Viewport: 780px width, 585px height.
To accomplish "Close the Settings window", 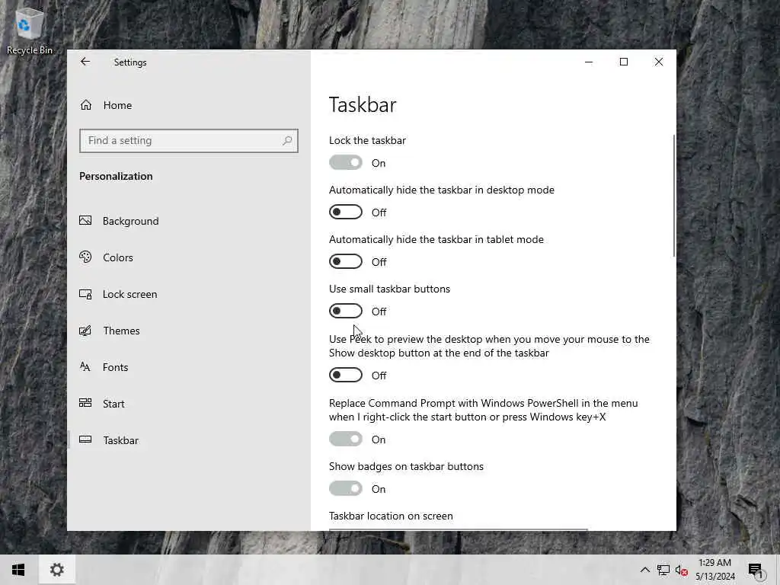I will (x=659, y=62).
